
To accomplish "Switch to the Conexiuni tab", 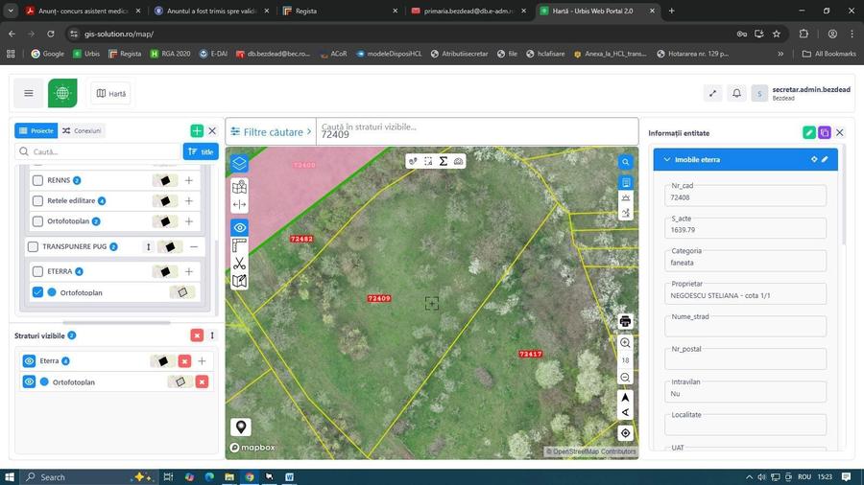I will [x=82, y=130].
